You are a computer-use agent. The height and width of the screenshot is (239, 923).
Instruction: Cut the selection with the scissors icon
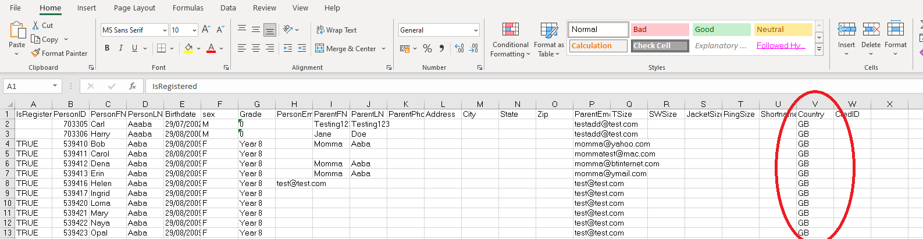click(35, 26)
